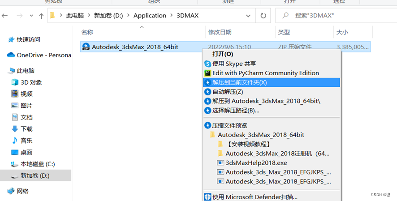Click the folder icon in address bar
Image resolution: width=397 pixels, height=201 pixels.
pyautogui.click(x=52, y=15)
